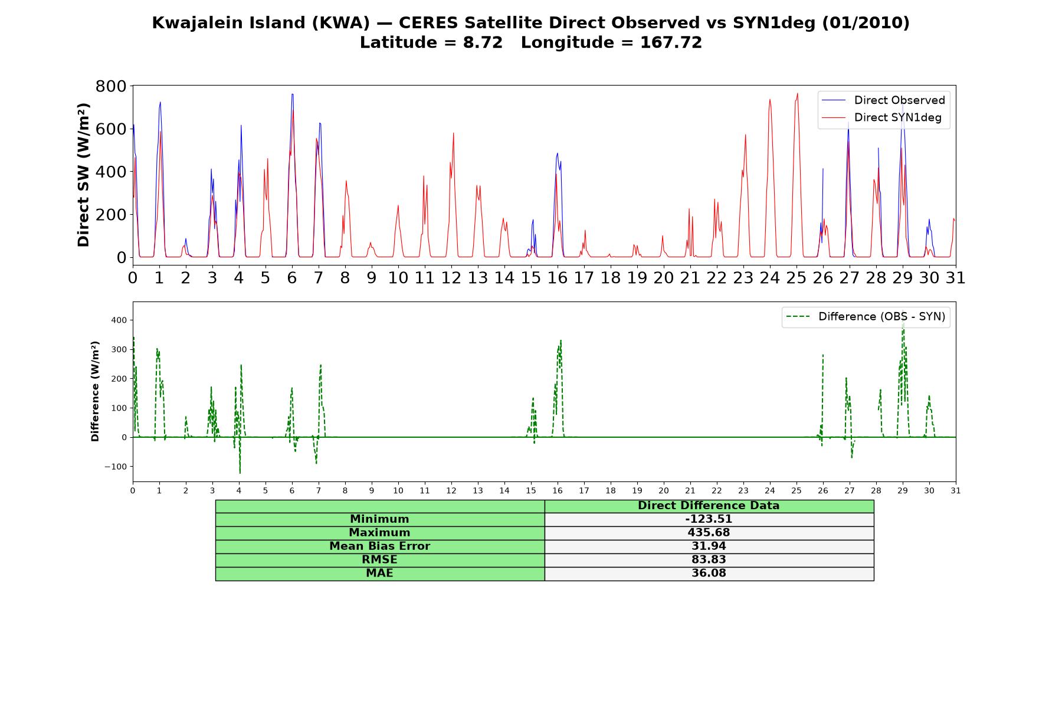Click the Minimum value -123.51 cell
The width and height of the screenshot is (1062, 708).
pyautogui.click(x=709, y=519)
